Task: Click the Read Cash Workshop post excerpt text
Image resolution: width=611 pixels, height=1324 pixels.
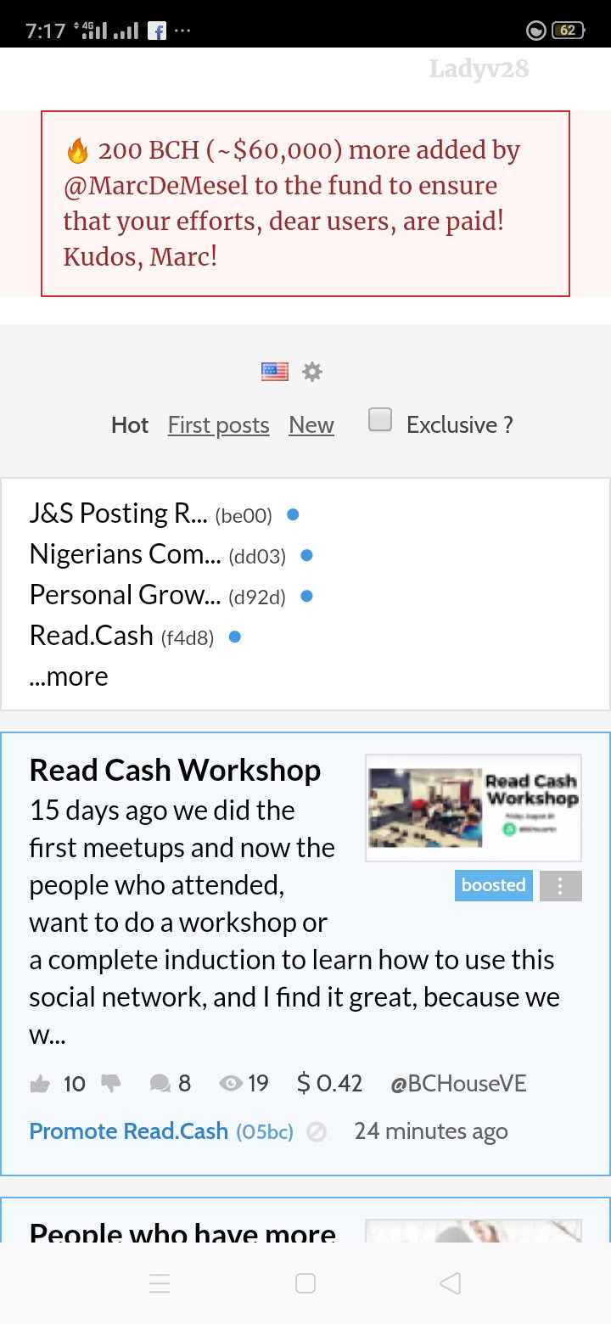Action: [294, 923]
